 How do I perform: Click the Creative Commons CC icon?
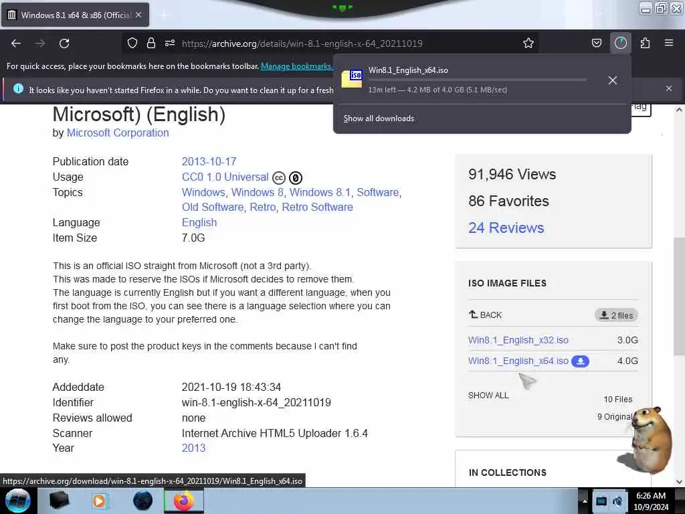(279, 178)
